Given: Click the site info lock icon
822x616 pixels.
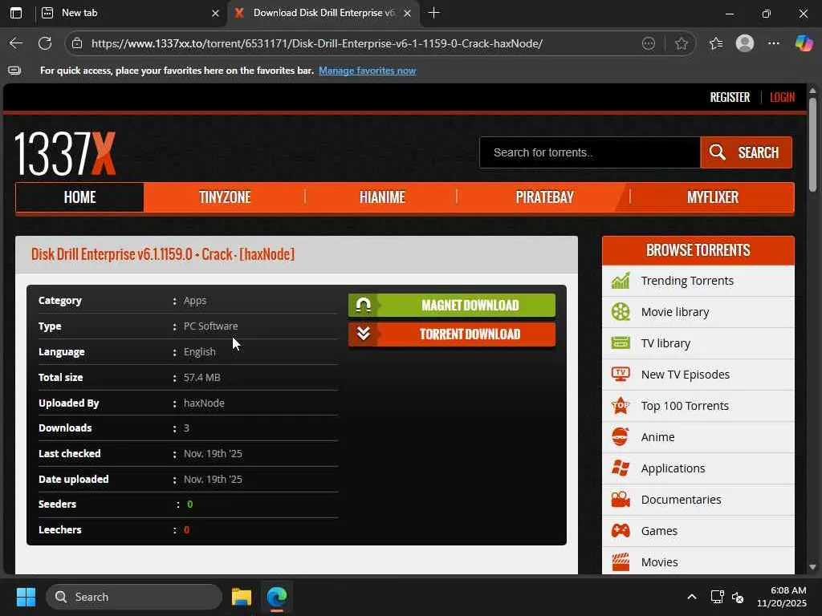Looking at the screenshot, I should [x=77, y=43].
